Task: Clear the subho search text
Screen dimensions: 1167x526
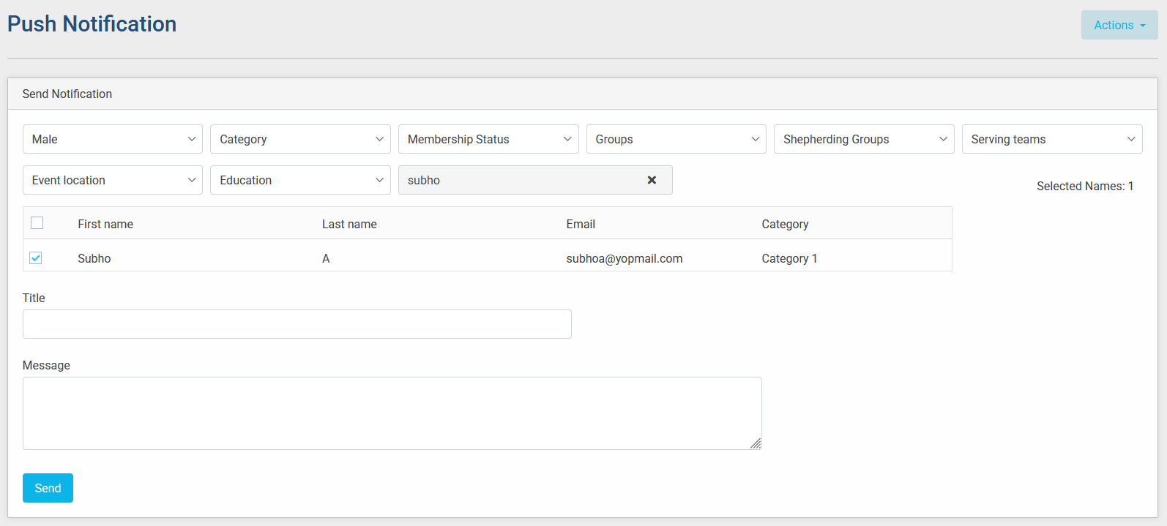Action: pyautogui.click(x=652, y=180)
